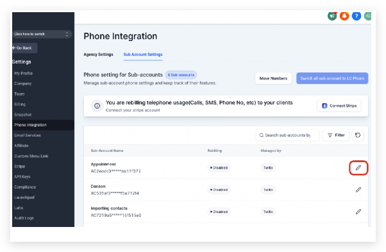Click the info icon in rebilling banner

pos(97,106)
